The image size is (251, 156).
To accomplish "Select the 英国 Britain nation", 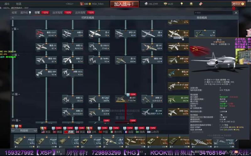I will pos(80,132).
